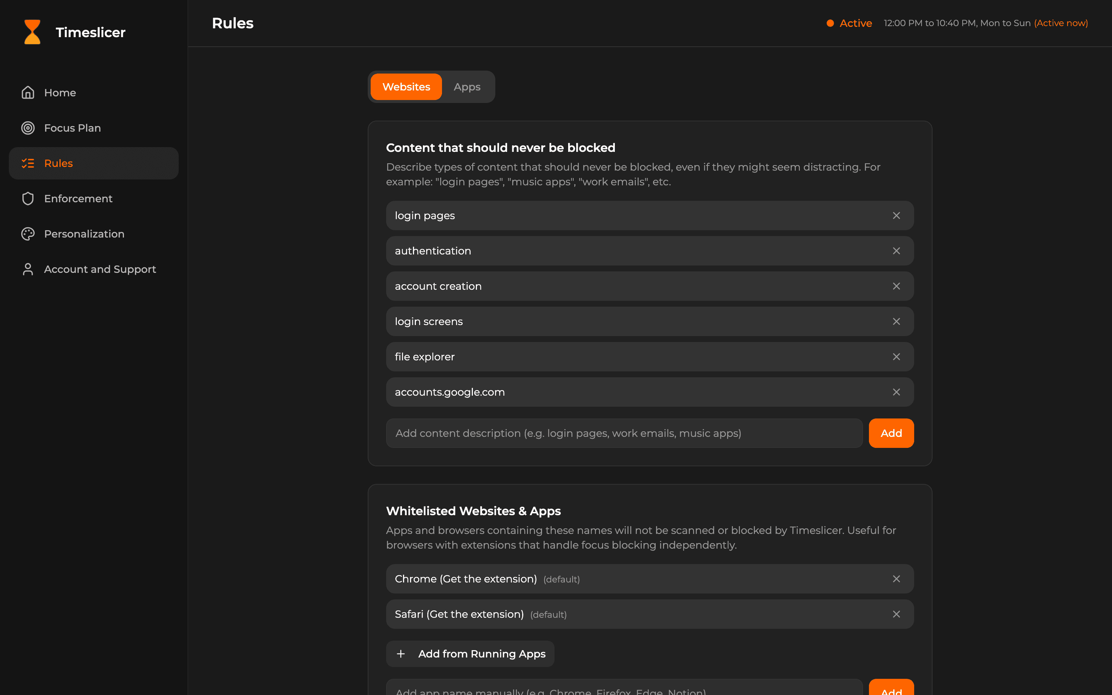The image size is (1112, 695).
Task: Click the Chrome 'Get the extension' link
Action: tap(488, 579)
